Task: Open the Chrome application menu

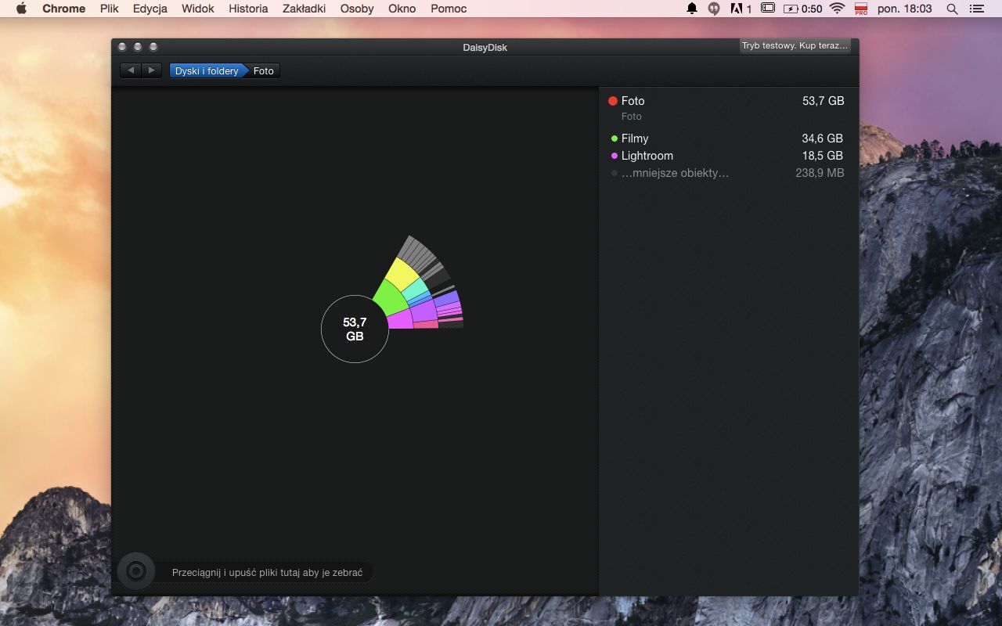Action: (63, 9)
